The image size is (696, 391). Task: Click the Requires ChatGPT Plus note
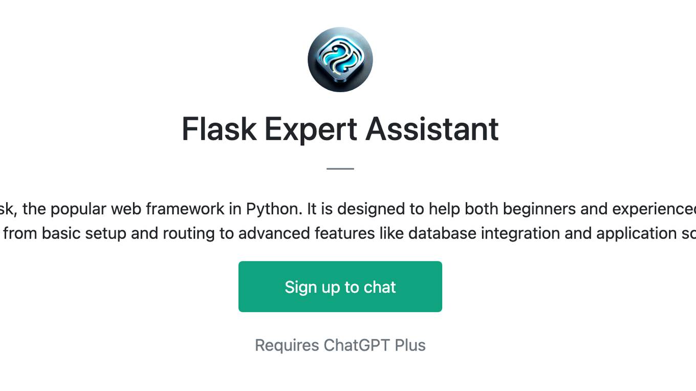pos(340,345)
